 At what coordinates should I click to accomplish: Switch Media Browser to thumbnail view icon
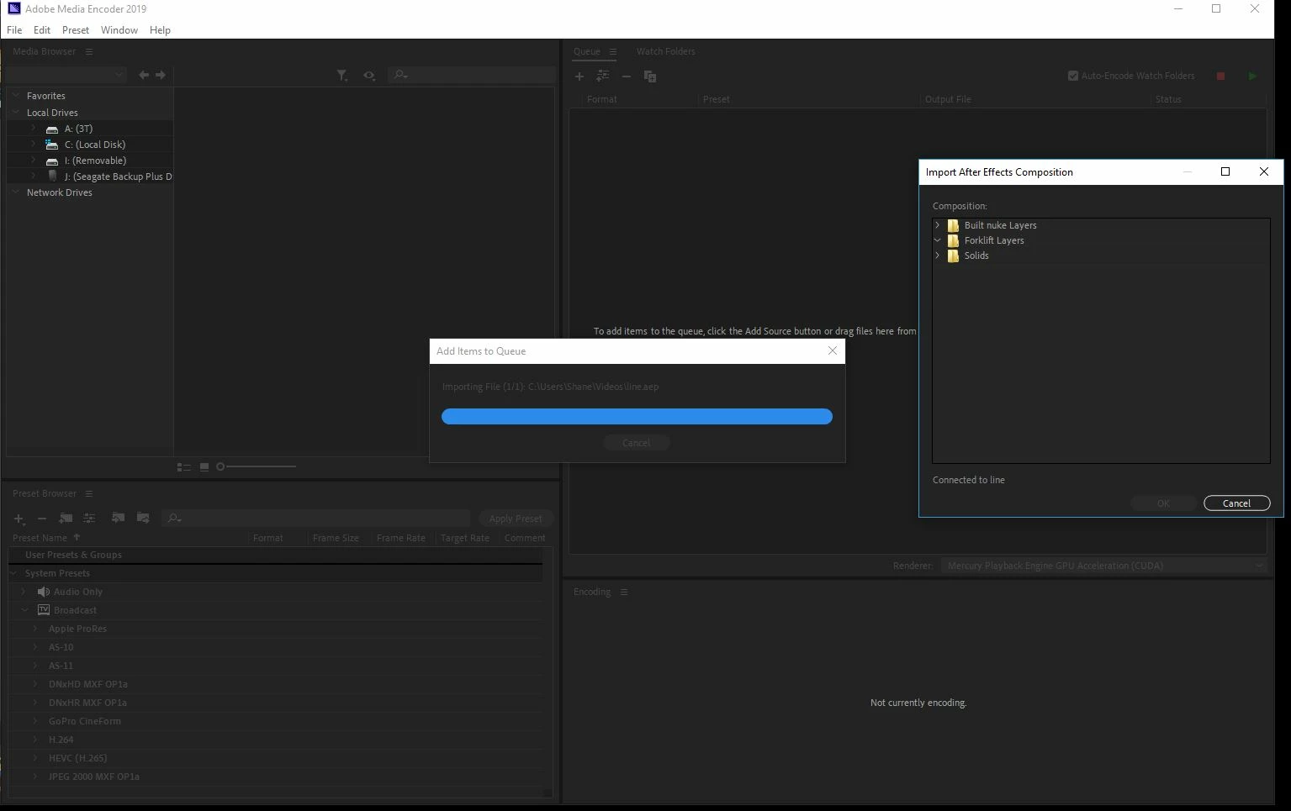tap(204, 467)
